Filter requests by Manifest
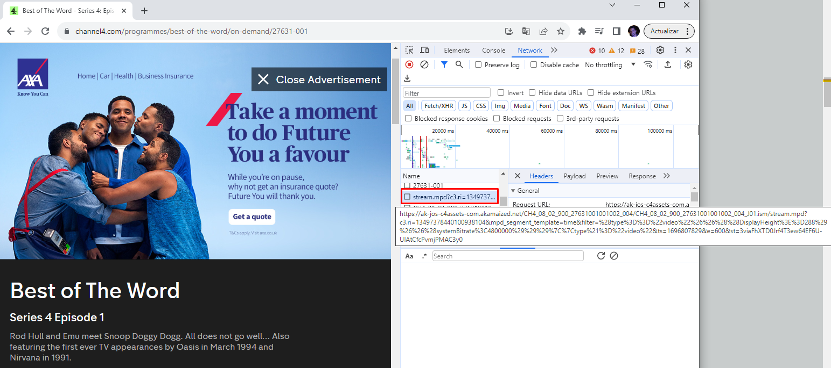 coord(633,106)
